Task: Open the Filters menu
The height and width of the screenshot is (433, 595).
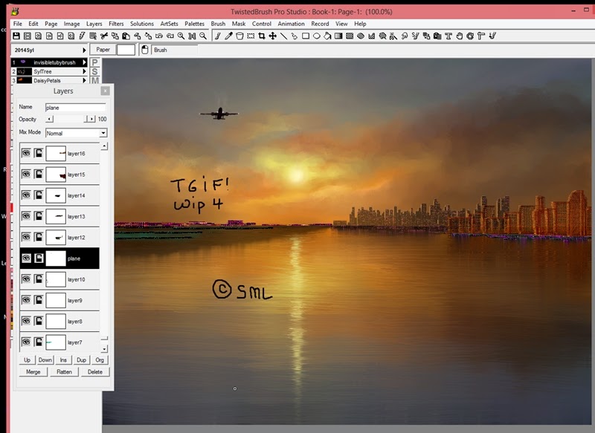Action: point(116,24)
